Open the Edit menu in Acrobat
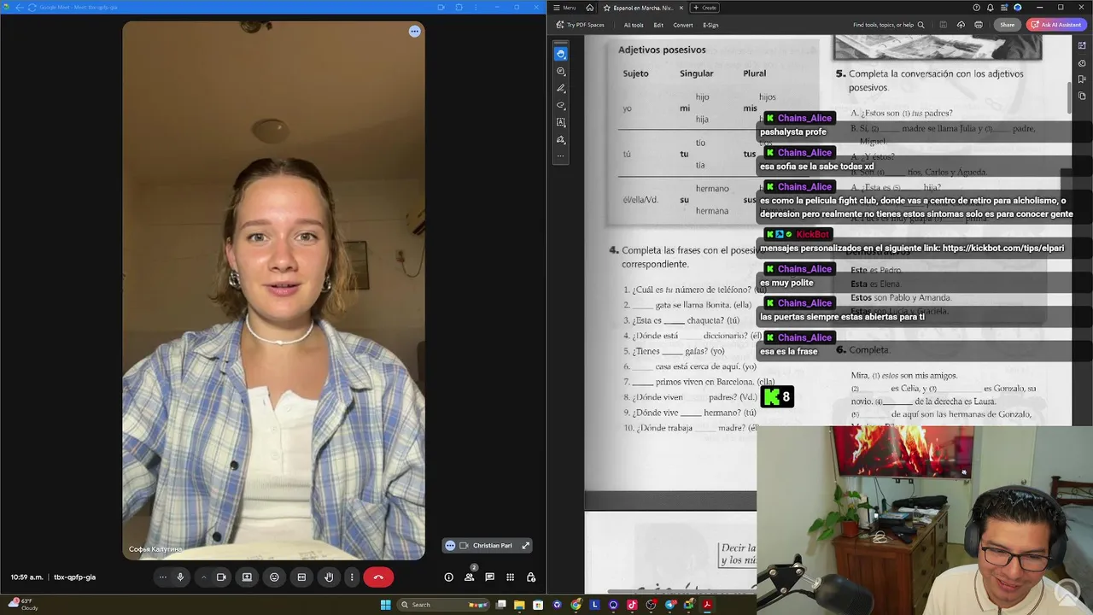 [658, 25]
